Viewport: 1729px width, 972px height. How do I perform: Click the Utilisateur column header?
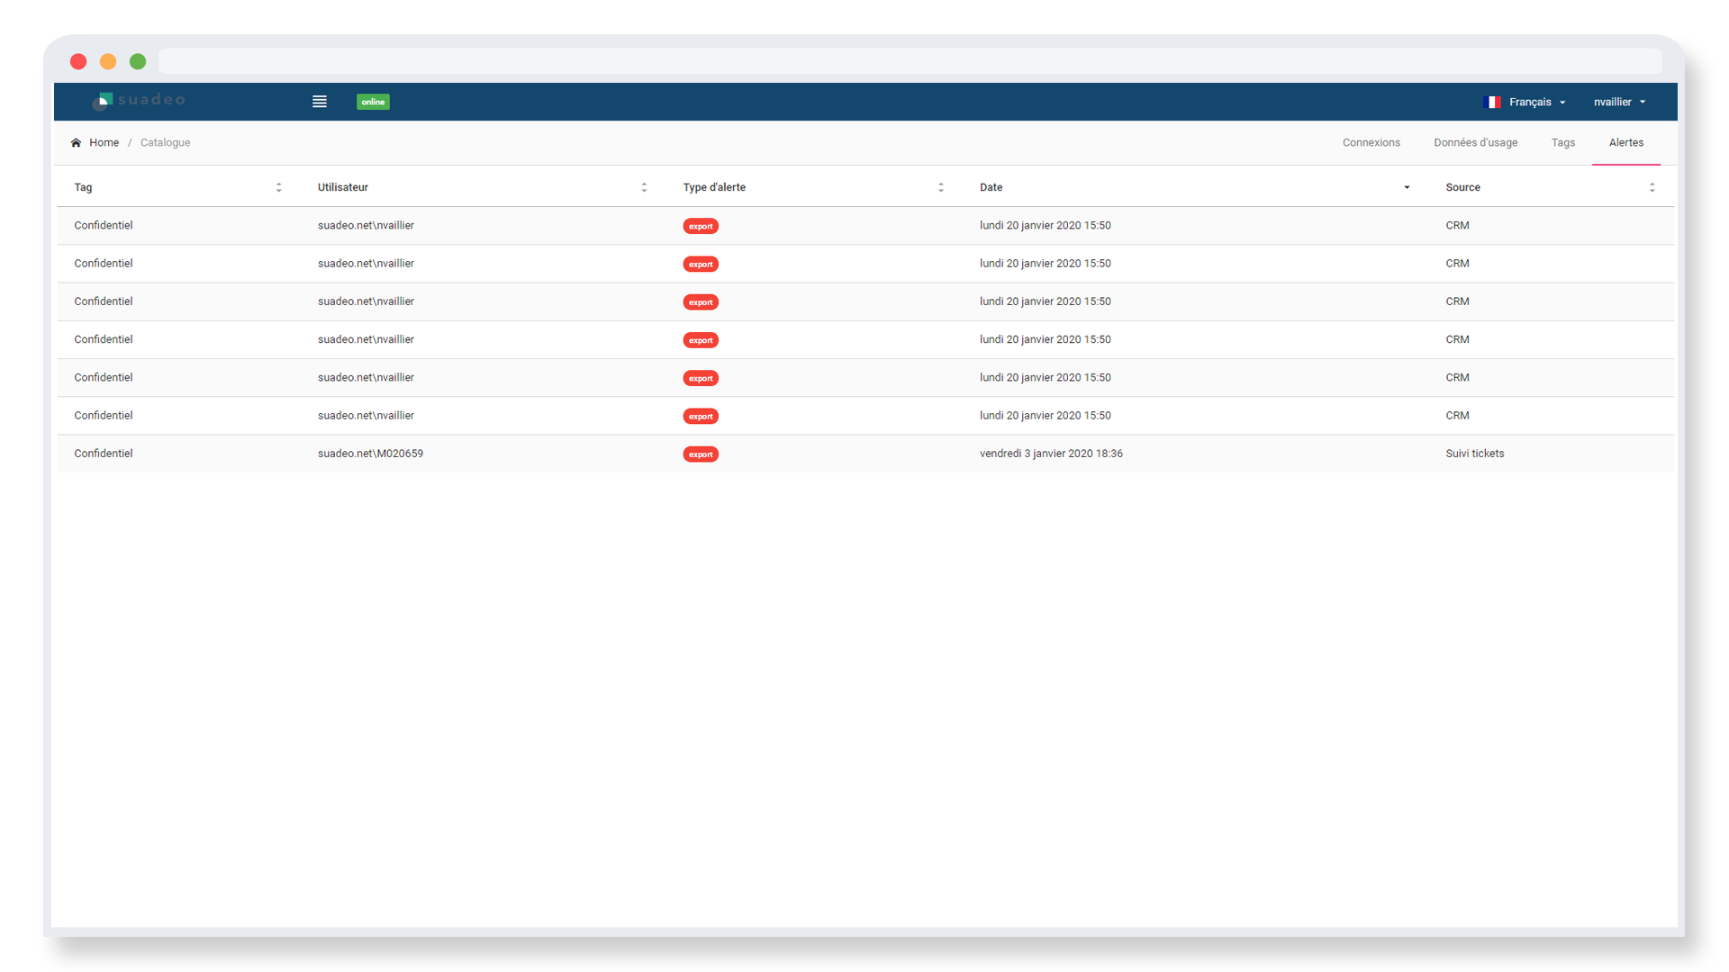342,187
